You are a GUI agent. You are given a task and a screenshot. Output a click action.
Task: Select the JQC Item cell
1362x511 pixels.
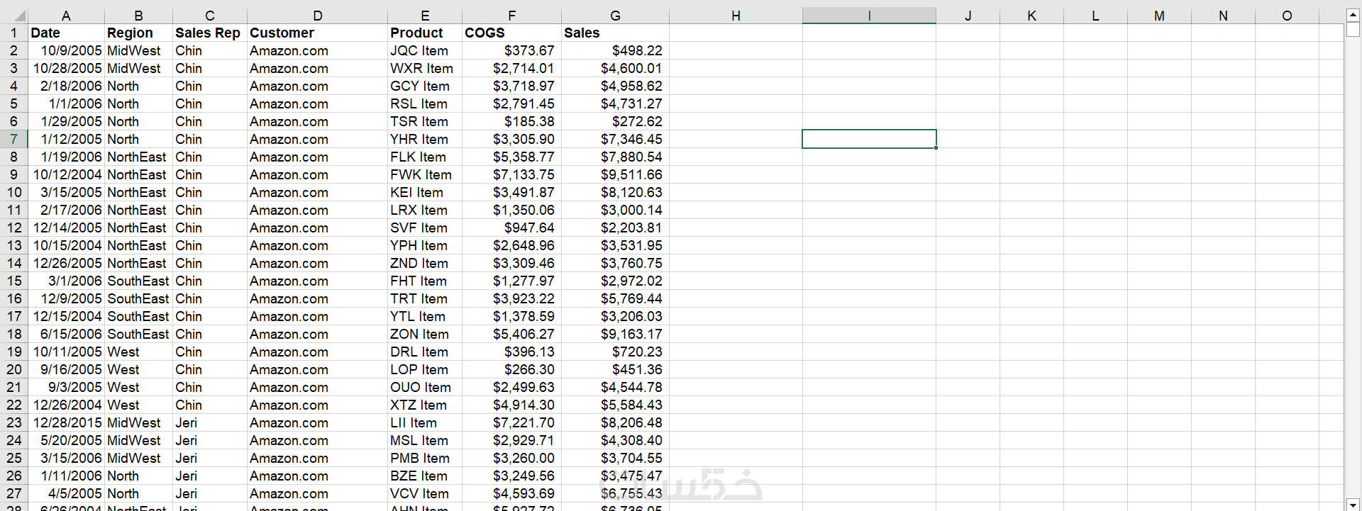pyautogui.click(x=425, y=50)
